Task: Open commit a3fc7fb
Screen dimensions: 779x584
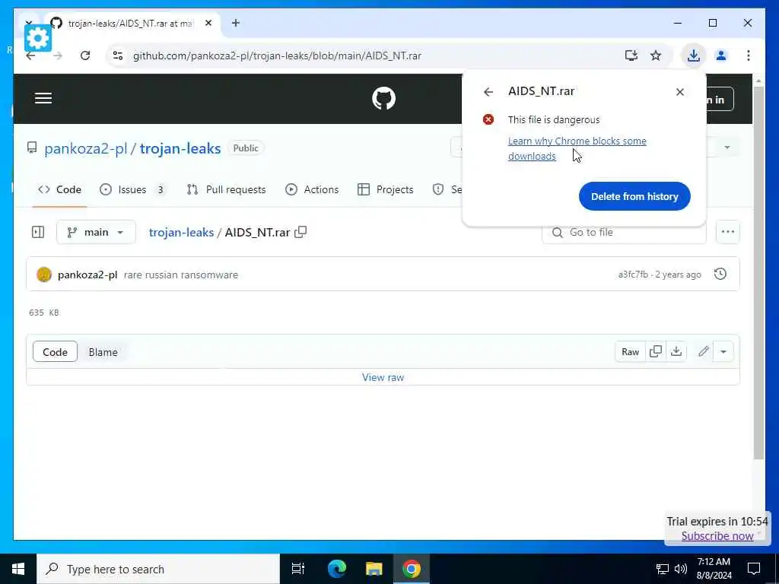Action: (632, 275)
